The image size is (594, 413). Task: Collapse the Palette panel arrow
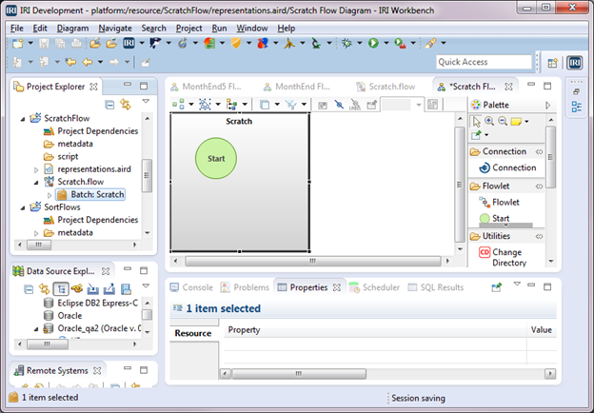pos(547,106)
